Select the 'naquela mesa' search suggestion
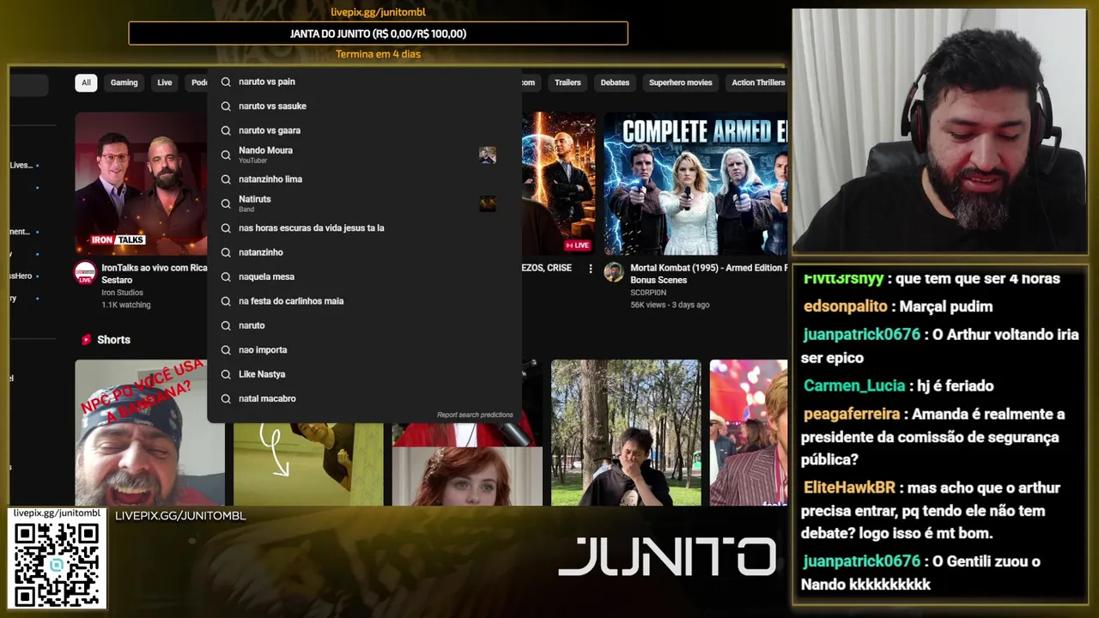 pyautogui.click(x=364, y=276)
